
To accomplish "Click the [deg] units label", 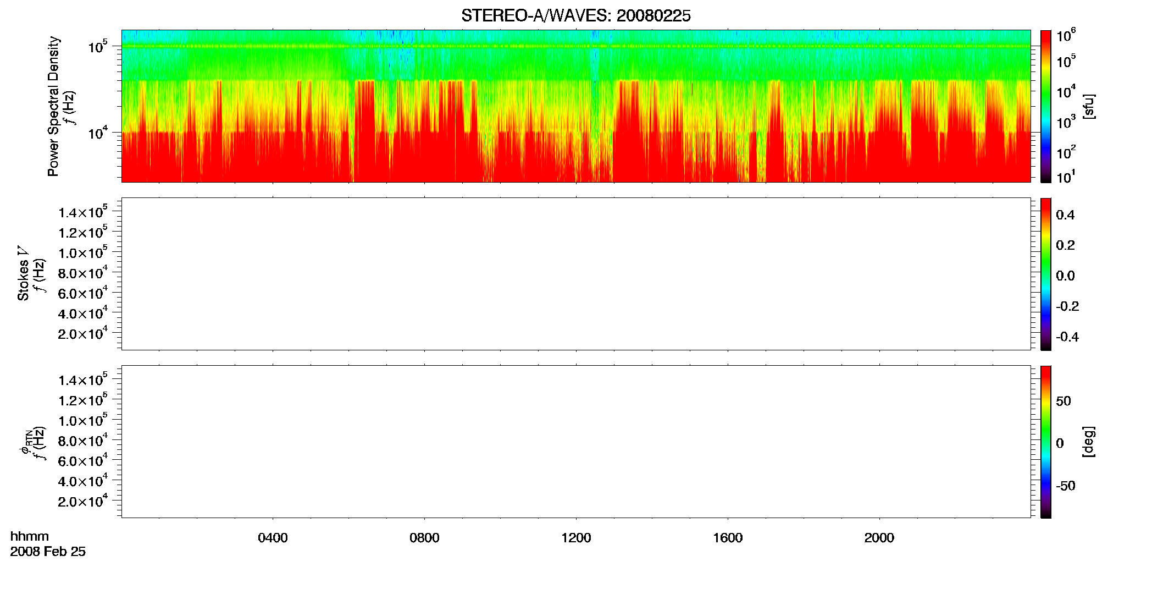I will pyautogui.click(x=1089, y=442).
